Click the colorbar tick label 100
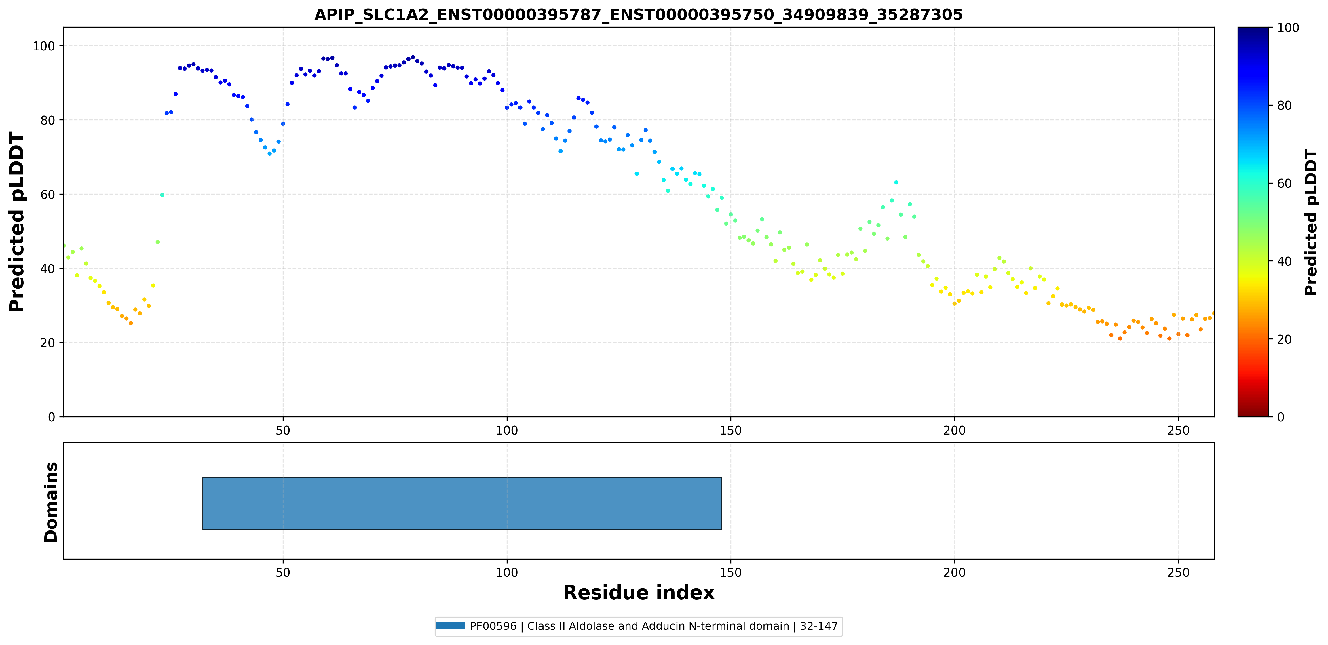This screenshot has width=1328, height=645. tap(1288, 28)
